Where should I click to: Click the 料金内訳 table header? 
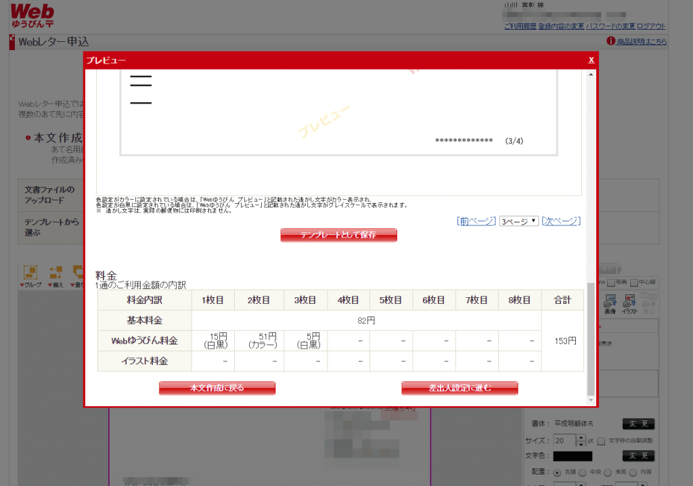pos(145,301)
